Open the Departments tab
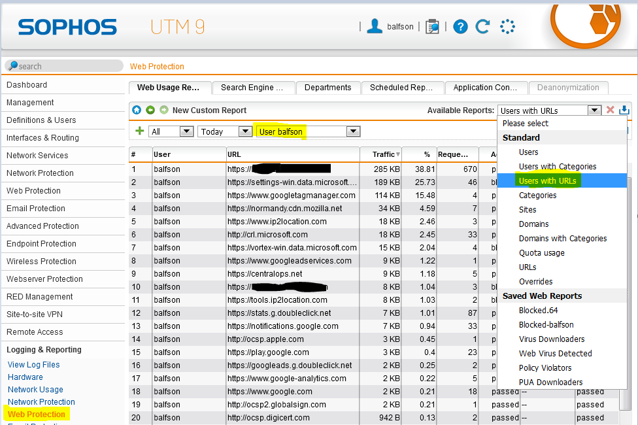Image resolution: width=638 pixels, height=425 pixels. tap(328, 88)
